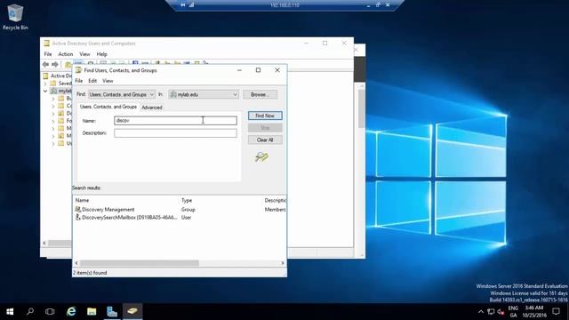Select the Discovery Management result row
This screenshot has height=320, width=569.
[x=180, y=210]
